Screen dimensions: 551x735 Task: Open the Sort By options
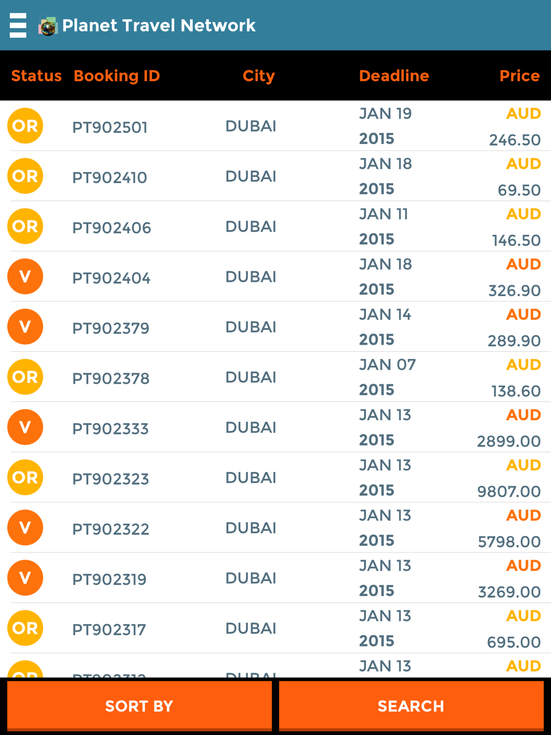(139, 706)
